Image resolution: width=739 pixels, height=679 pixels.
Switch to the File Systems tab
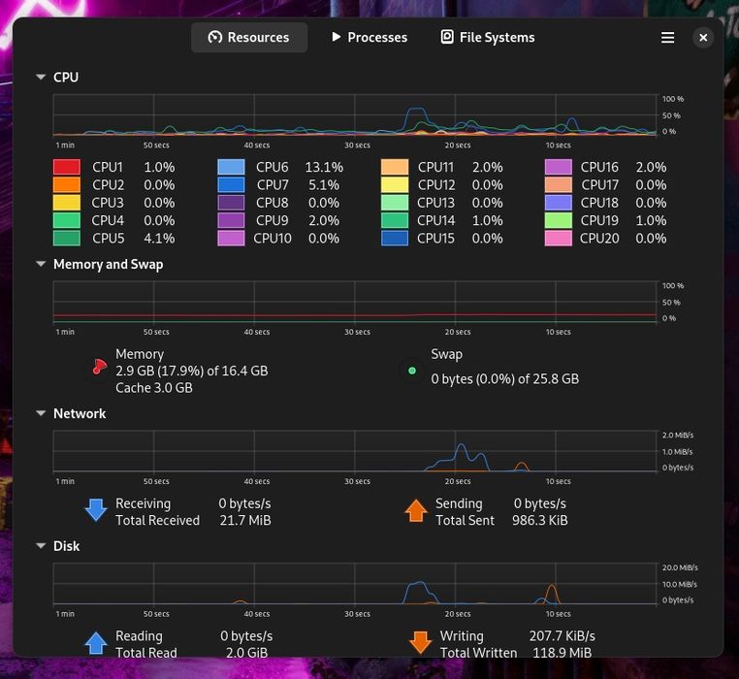click(487, 37)
